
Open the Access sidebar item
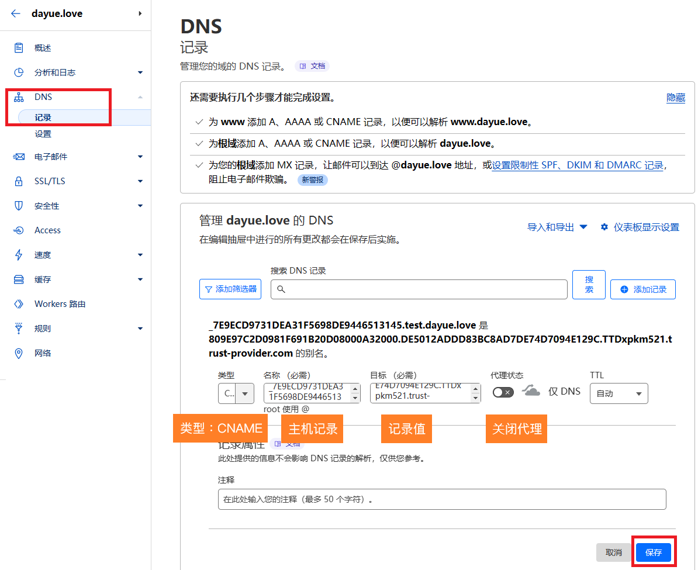click(47, 230)
